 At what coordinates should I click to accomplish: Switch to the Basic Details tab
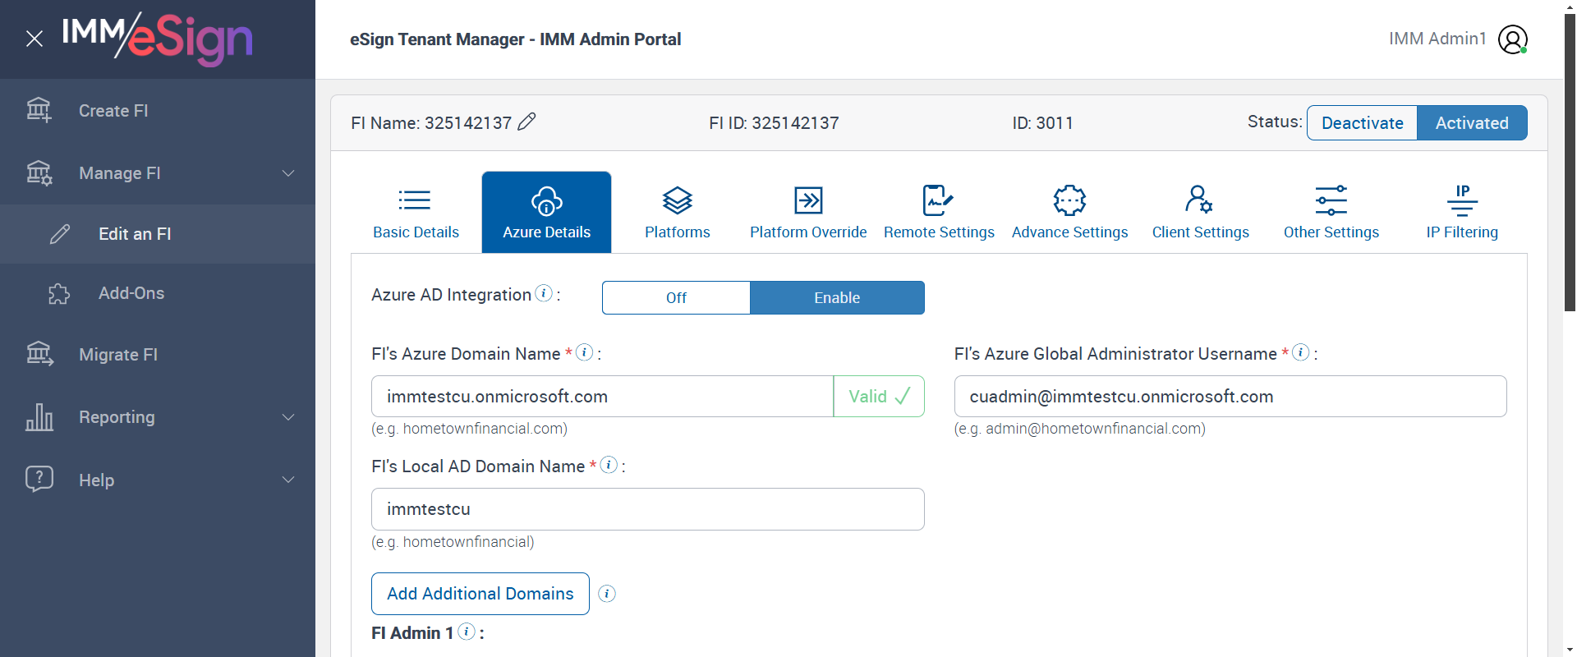point(416,213)
